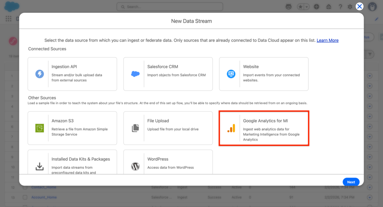The height and width of the screenshot is (207, 383).
Task: Expand the Favorites list dropdown arrow
Action: 307,7
